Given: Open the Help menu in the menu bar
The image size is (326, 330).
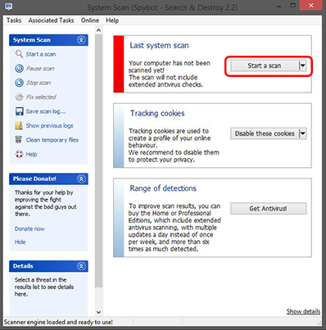Looking at the screenshot, I should tap(112, 20).
